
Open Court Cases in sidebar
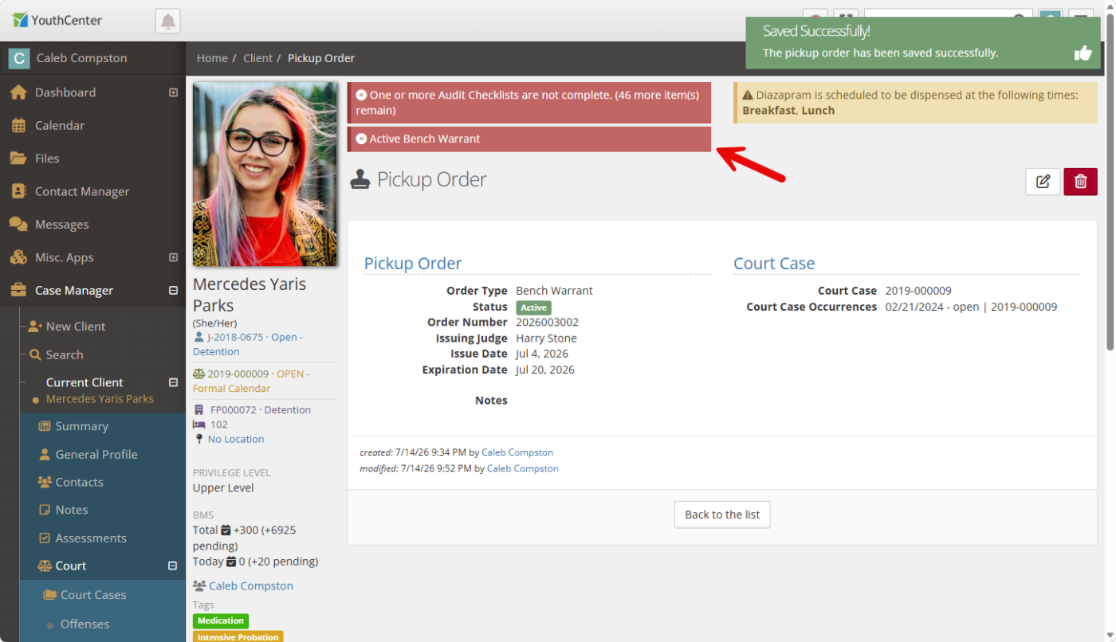click(92, 595)
